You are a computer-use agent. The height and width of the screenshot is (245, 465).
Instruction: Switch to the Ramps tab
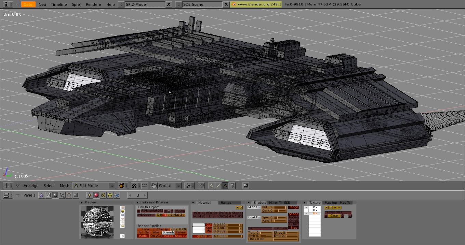(x=226, y=203)
